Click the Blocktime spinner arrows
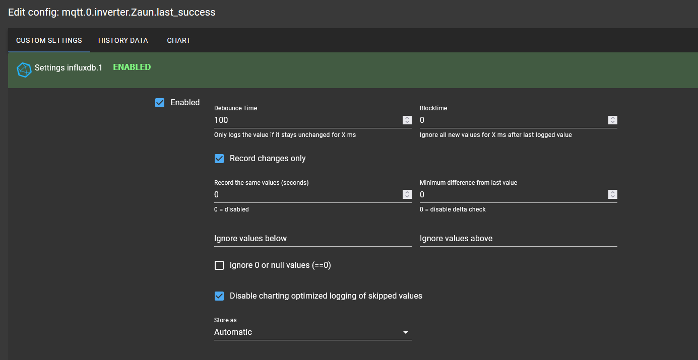This screenshot has height=360, width=698. pyautogui.click(x=612, y=120)
